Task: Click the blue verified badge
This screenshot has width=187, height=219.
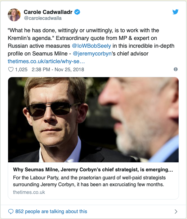Action: coord(77,12)
